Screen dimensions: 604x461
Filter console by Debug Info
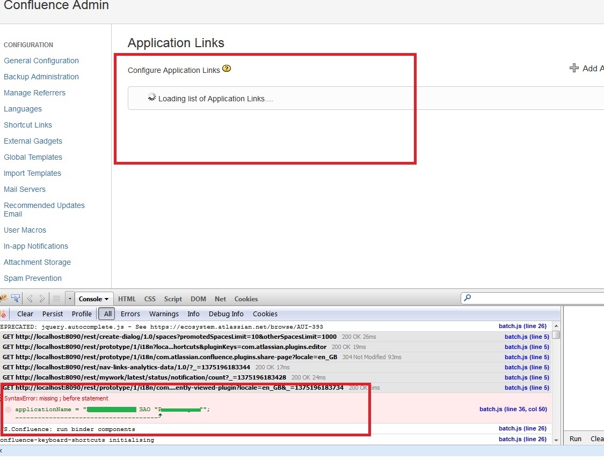[226, 314]
